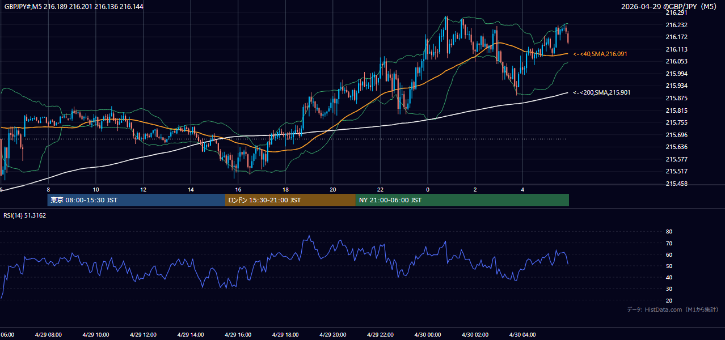
Task: Click price axis label 215.636
Action: point(676,147)
